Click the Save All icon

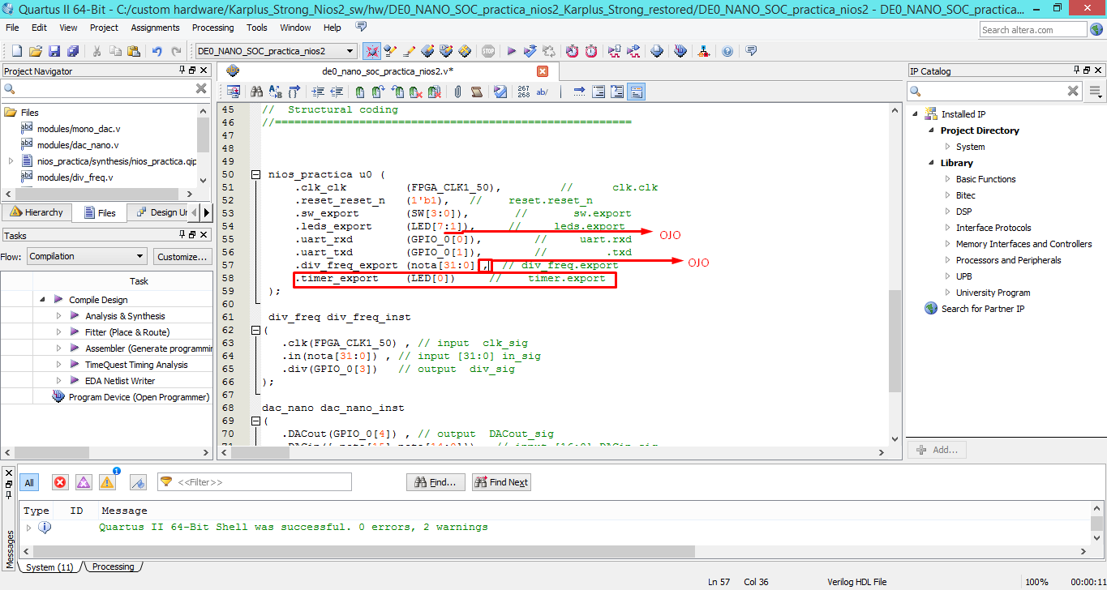point(73,51)
